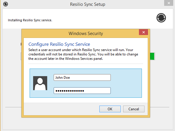Viewport: 175px width, 131px height.
Task: Focus the masked password field
Action: (x=82, y=91)
